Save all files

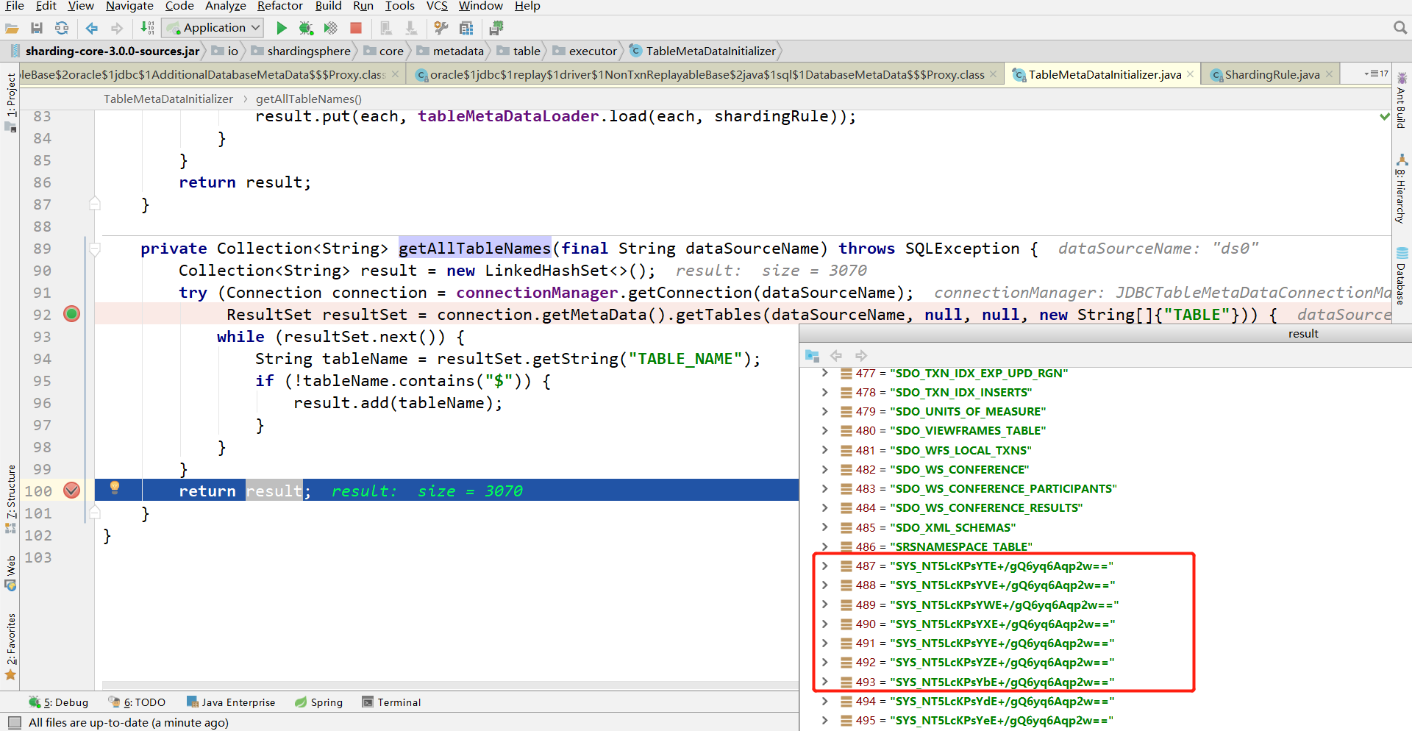[37, 28]
